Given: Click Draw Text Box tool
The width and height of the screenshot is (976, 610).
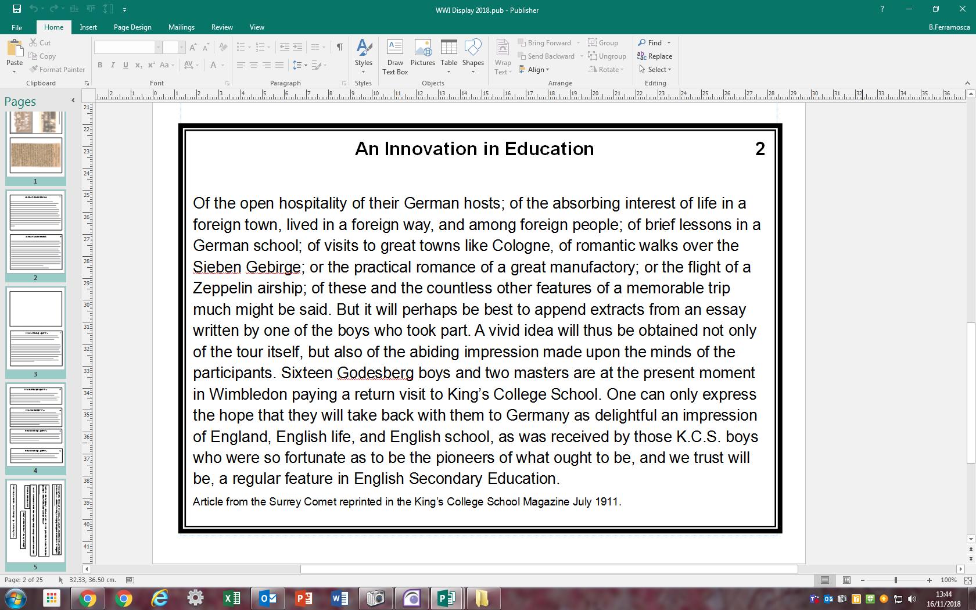Looking at the screenshot, I should pyautogui.click(x=395, y=56).
